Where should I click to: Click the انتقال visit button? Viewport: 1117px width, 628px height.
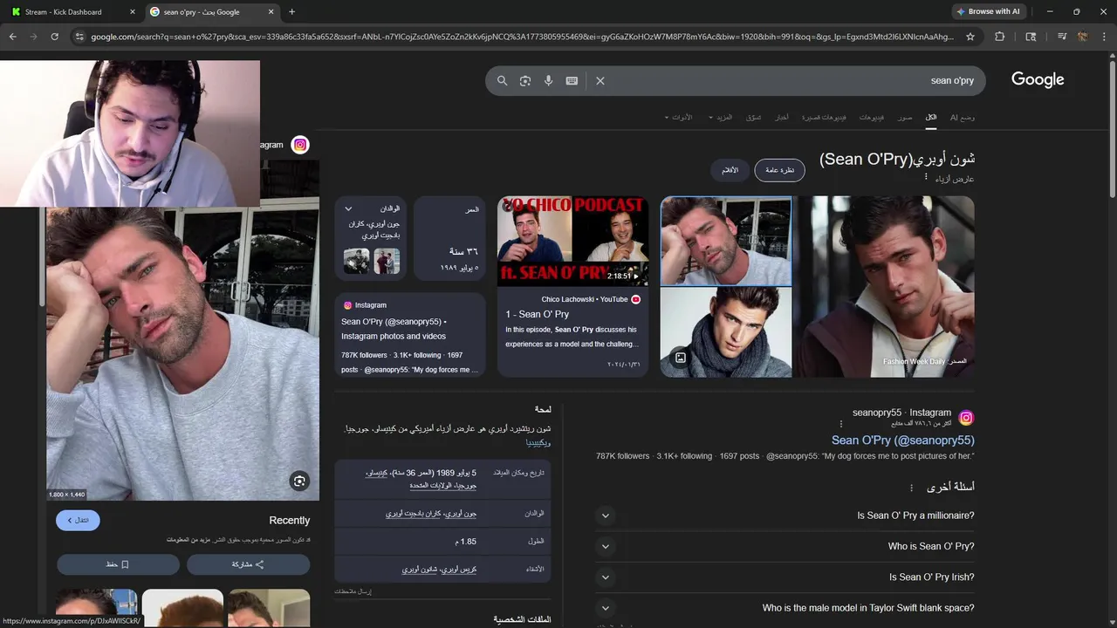(78, 520)
